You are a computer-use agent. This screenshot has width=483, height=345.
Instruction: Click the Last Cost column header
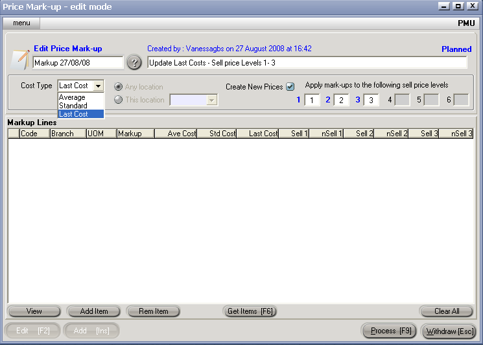point(257,134)
